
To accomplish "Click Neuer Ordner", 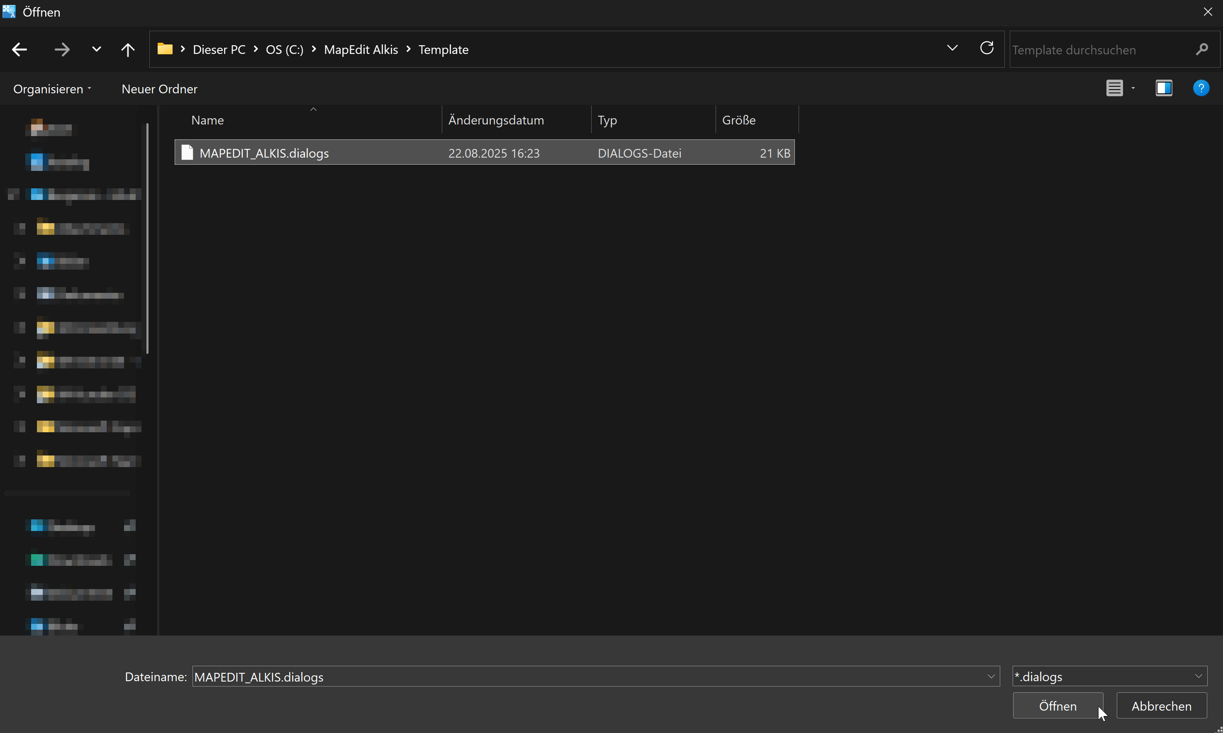I will tap(159, 89).
